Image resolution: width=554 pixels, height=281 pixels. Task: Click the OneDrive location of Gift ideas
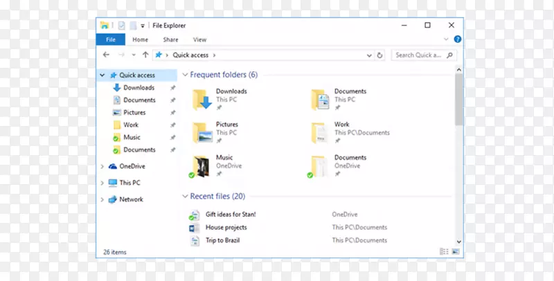point(344,215)
